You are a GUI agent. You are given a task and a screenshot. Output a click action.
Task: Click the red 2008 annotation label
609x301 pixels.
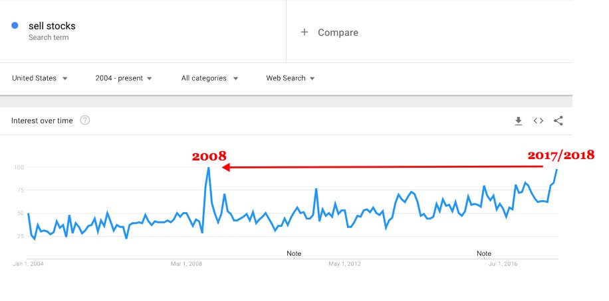(209, 156)
